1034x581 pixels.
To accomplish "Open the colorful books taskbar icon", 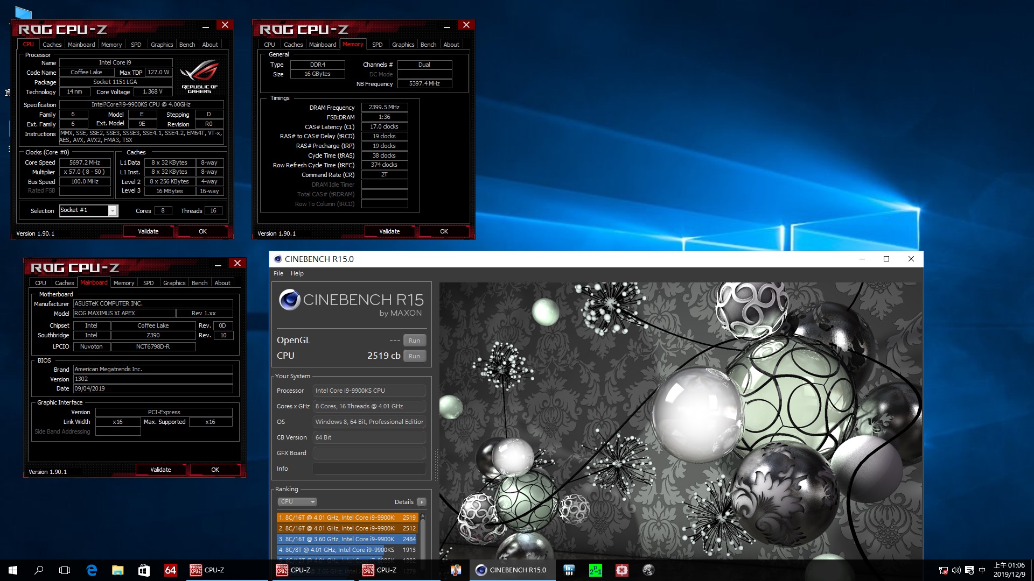I will tap(456, 570).
